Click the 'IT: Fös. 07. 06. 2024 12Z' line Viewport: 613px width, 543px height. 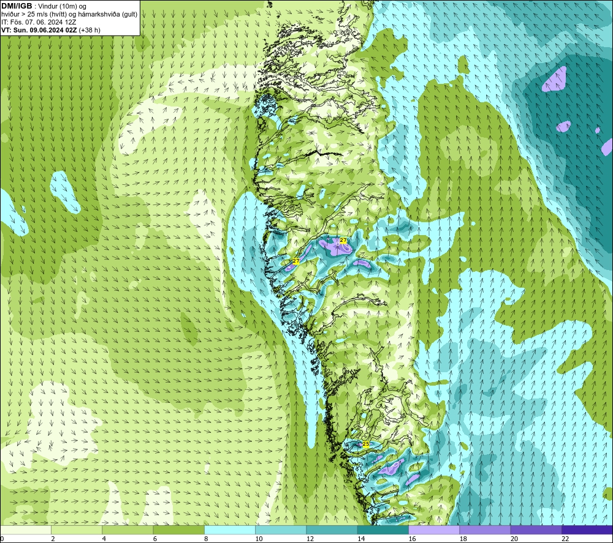pos(39,22)
